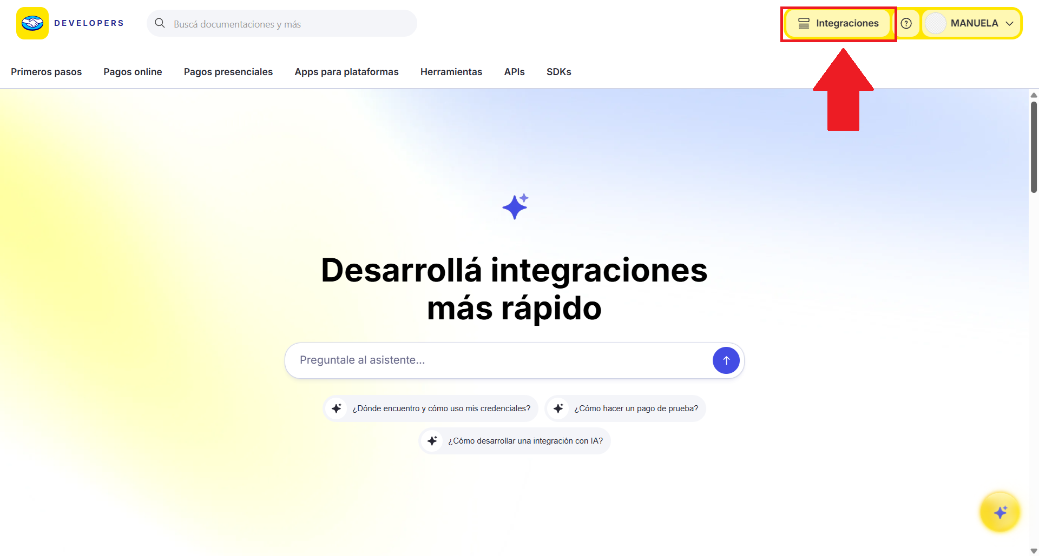Click the MANUELA user avatar
Image resolution: width=1039 pixels, height=556 pixels.
(936, 23)
